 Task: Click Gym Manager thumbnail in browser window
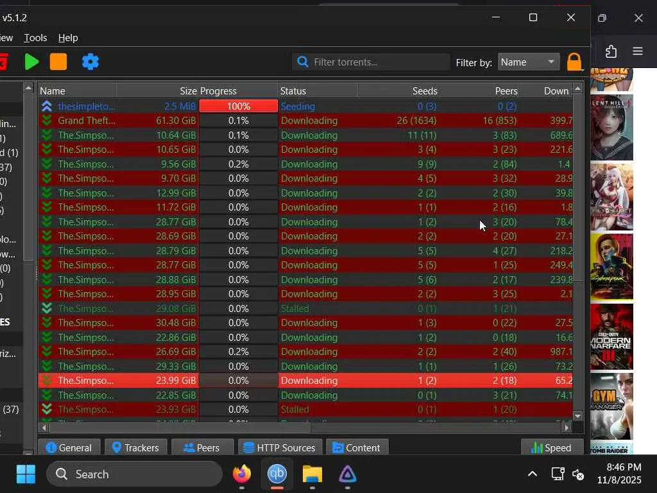(611, 406)
